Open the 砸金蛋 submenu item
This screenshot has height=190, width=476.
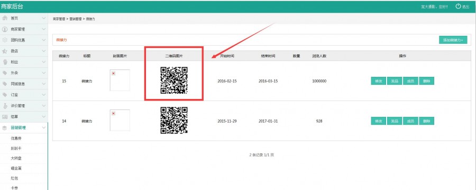[x=16, y=168]
